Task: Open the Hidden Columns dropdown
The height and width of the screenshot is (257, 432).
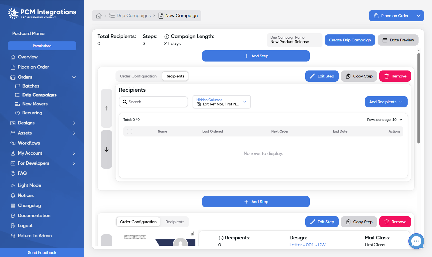Action: [221, 102]
